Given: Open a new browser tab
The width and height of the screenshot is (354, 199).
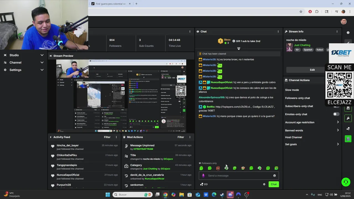Looking at the screenshot, I should pyautogui.click(x=136, y=4).
